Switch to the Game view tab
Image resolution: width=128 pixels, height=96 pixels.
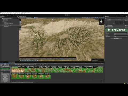[25, 17]
